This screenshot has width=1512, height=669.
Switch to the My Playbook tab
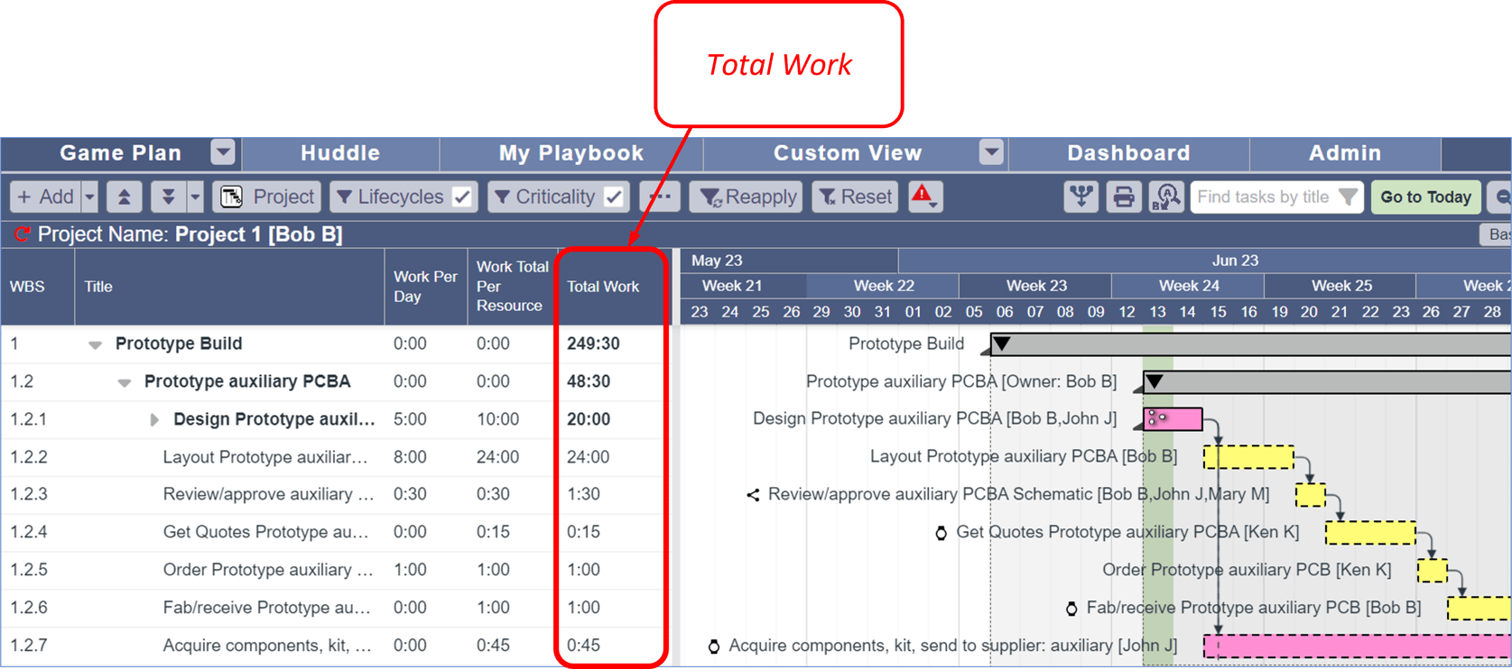pos(571,153)
